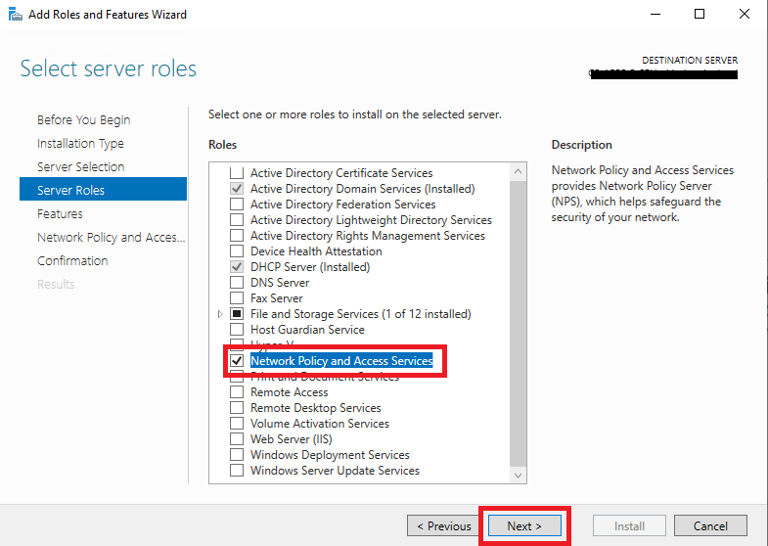Image resolution: width=768 pixels, height=546 pixels.
Task: Select the Fax Server role label
Action: click(x=276, y=298)
